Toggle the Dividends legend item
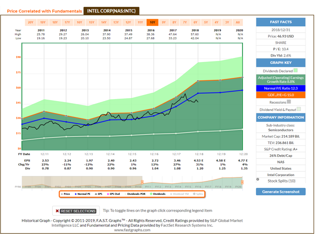Screen dimensions: 318x234 (158, 194)
